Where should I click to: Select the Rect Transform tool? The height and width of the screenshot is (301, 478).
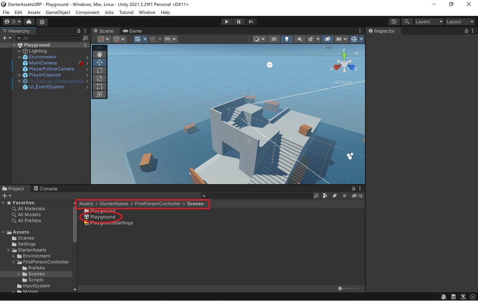[99, 86]
